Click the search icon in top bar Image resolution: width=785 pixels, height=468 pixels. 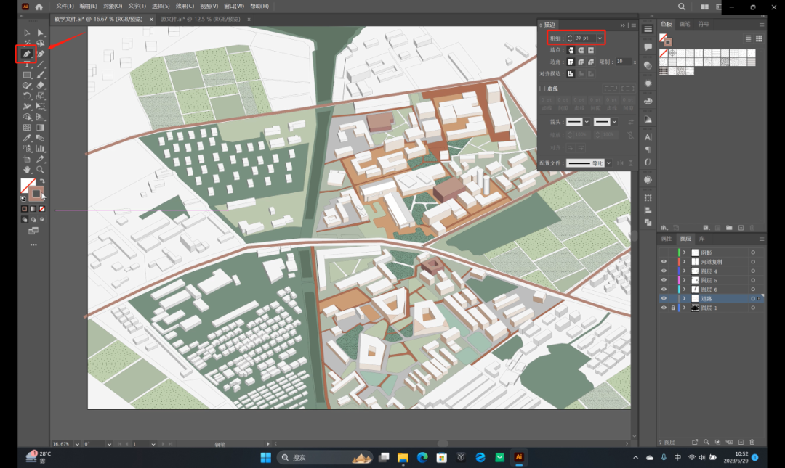tap(681, 7)
